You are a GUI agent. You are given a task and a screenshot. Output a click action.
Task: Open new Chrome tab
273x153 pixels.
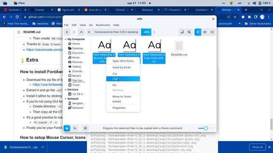(246, 10)
